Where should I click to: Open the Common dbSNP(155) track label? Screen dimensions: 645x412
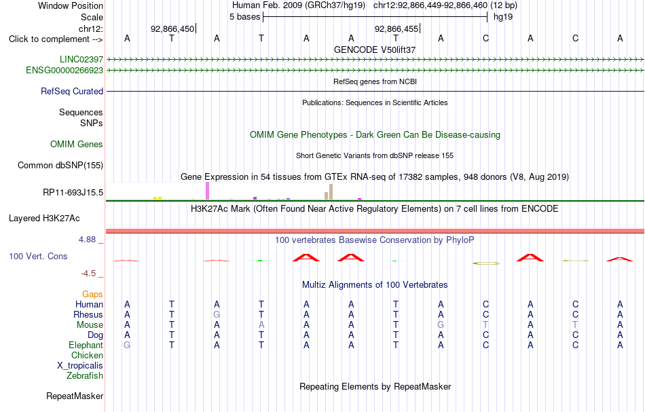[60, 166]
